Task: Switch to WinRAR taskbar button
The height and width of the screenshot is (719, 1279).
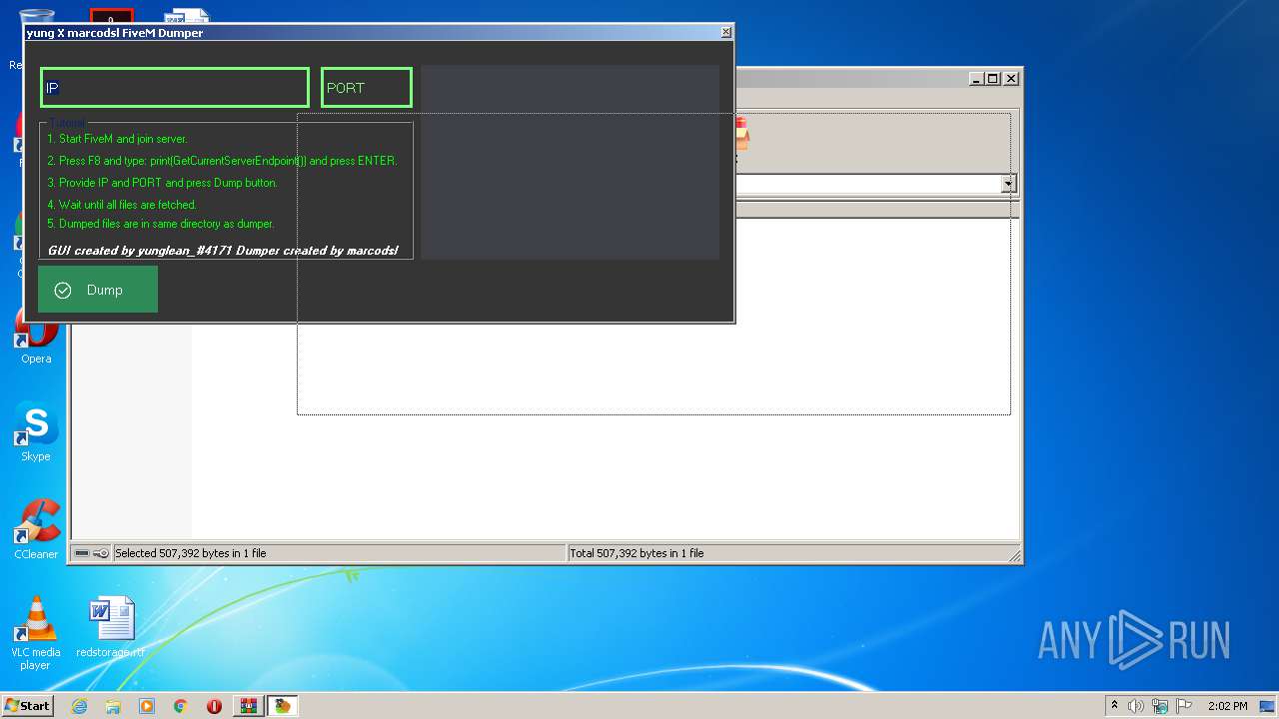Action: 248,706
